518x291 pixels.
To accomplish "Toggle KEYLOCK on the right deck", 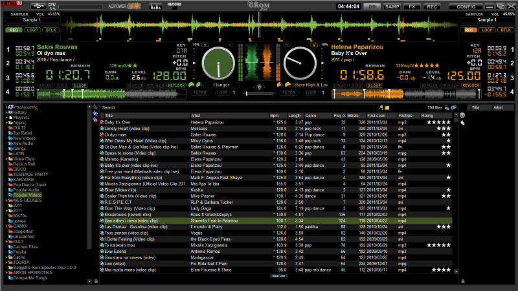I will pyautogui.click(x=471, y=85).
